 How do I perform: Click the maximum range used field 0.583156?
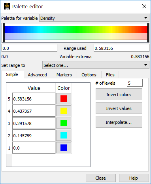[x=121, y=48]
